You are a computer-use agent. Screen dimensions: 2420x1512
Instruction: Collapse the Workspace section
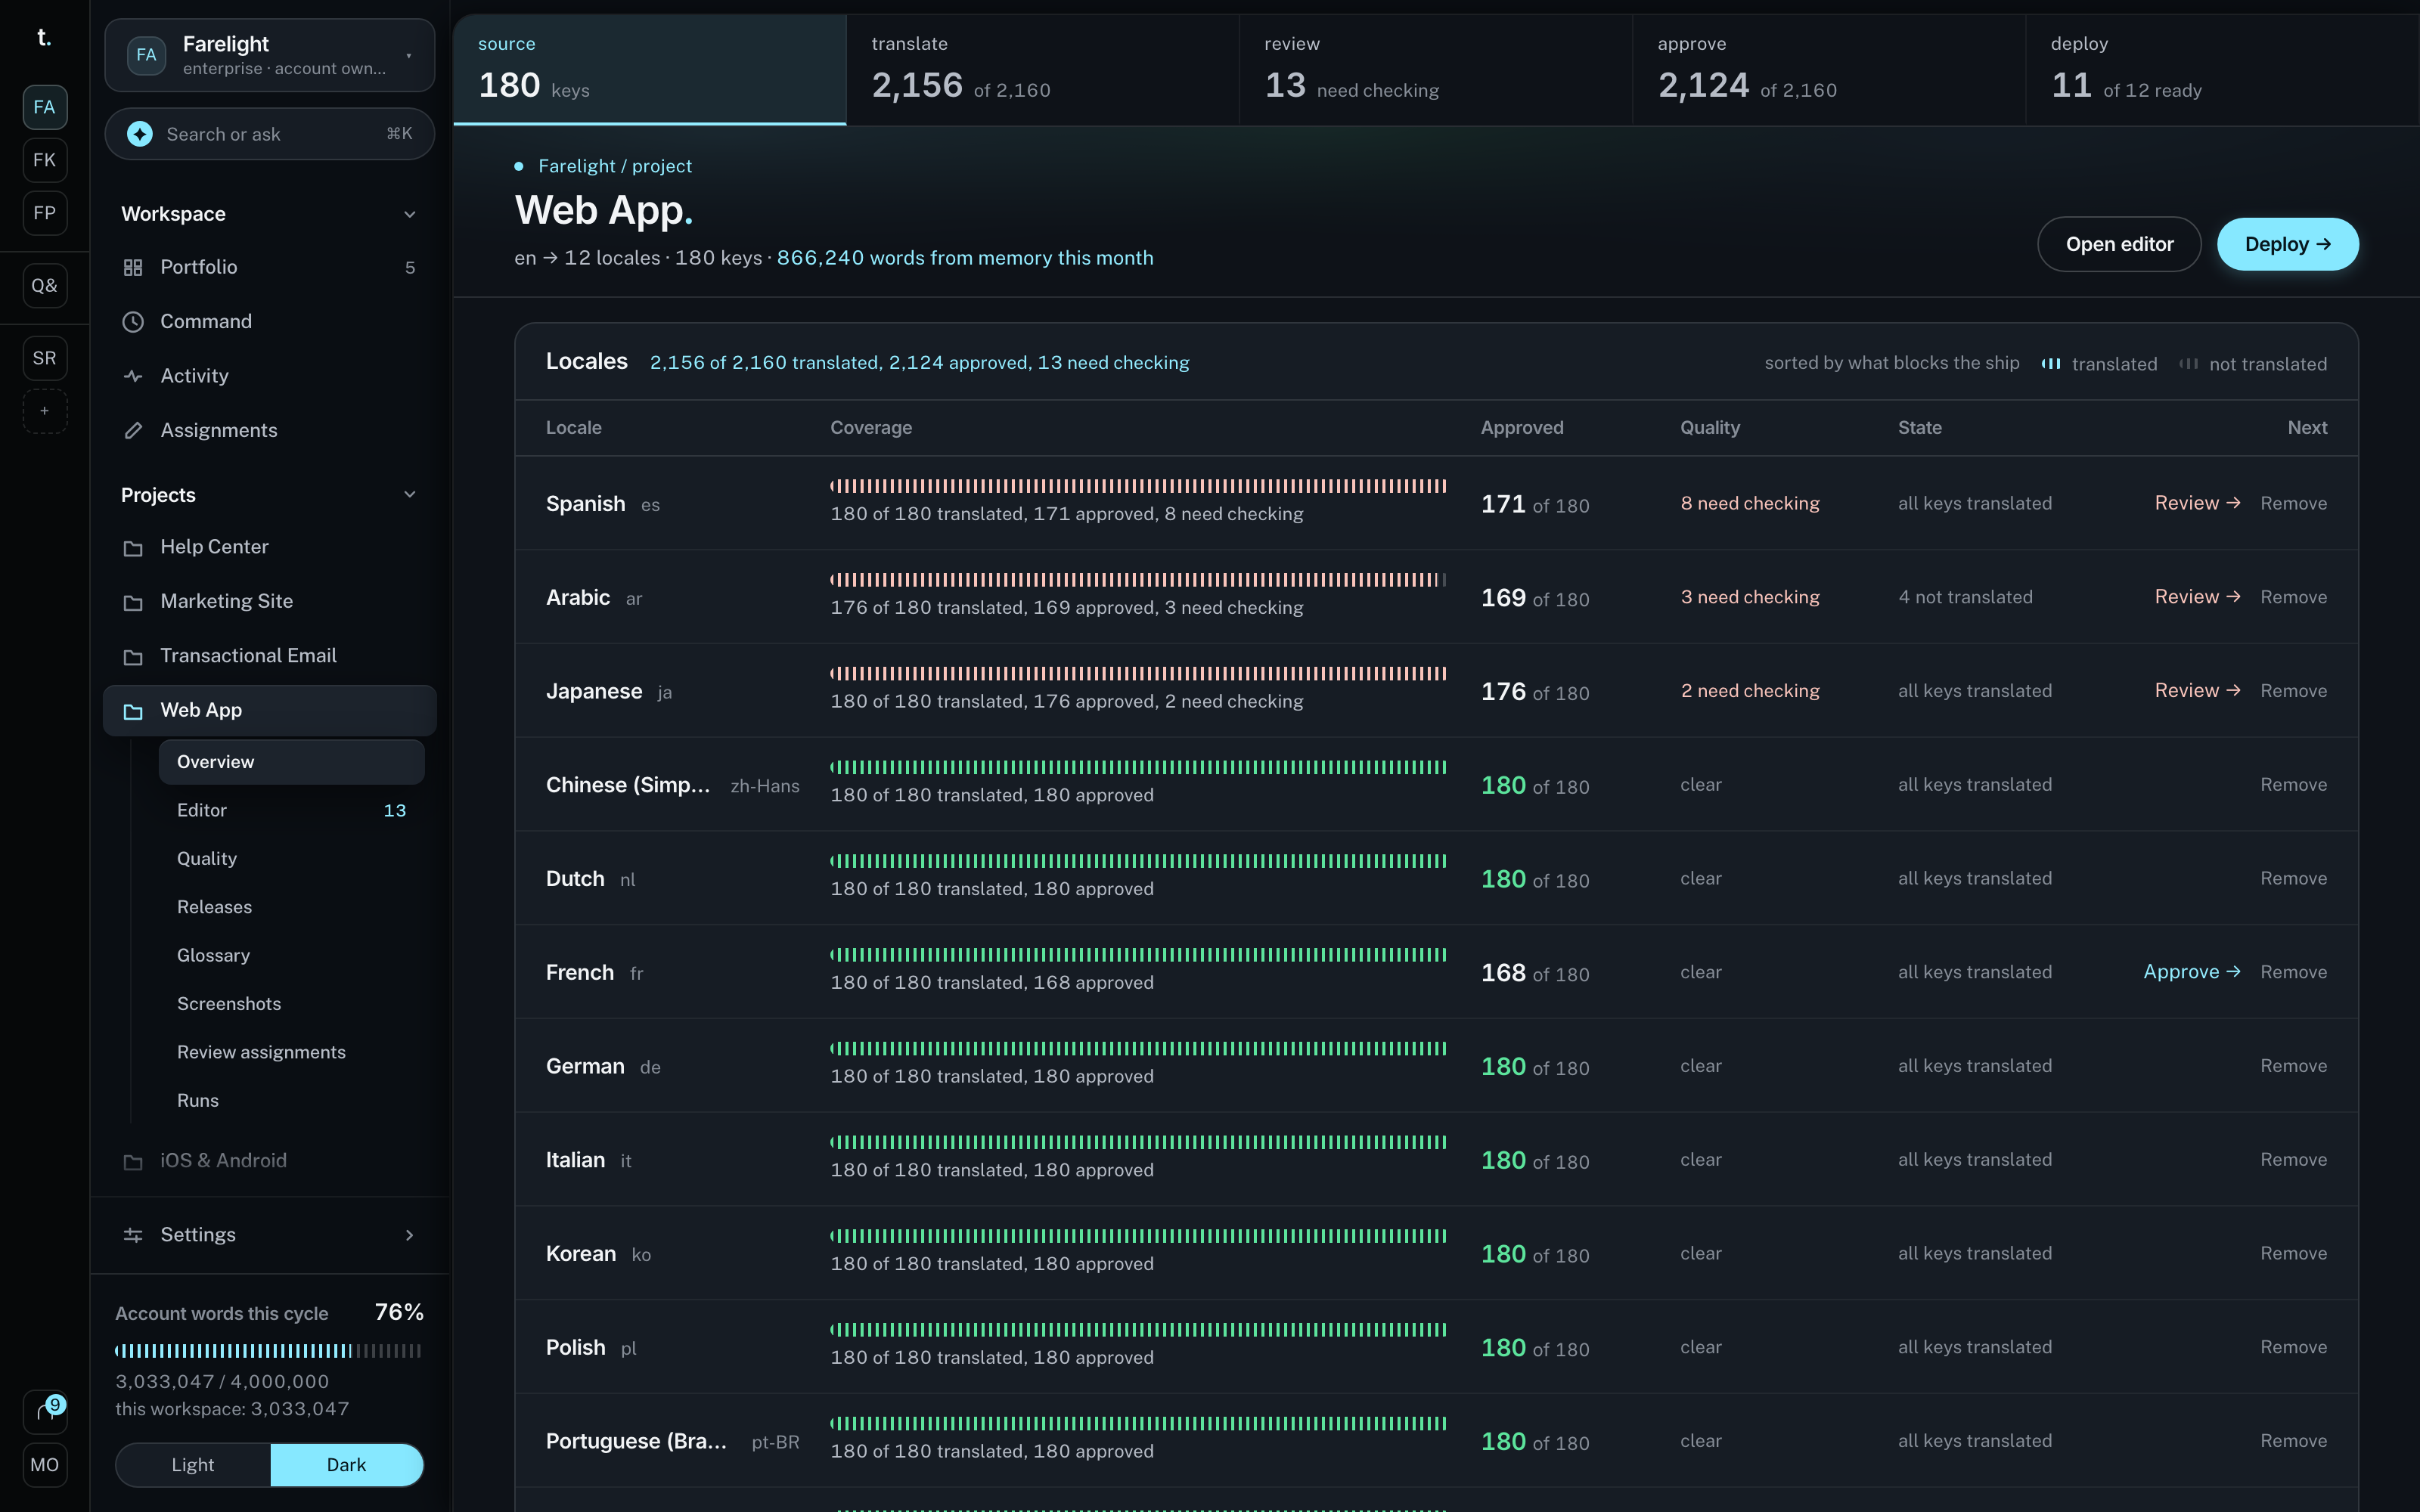409,214
